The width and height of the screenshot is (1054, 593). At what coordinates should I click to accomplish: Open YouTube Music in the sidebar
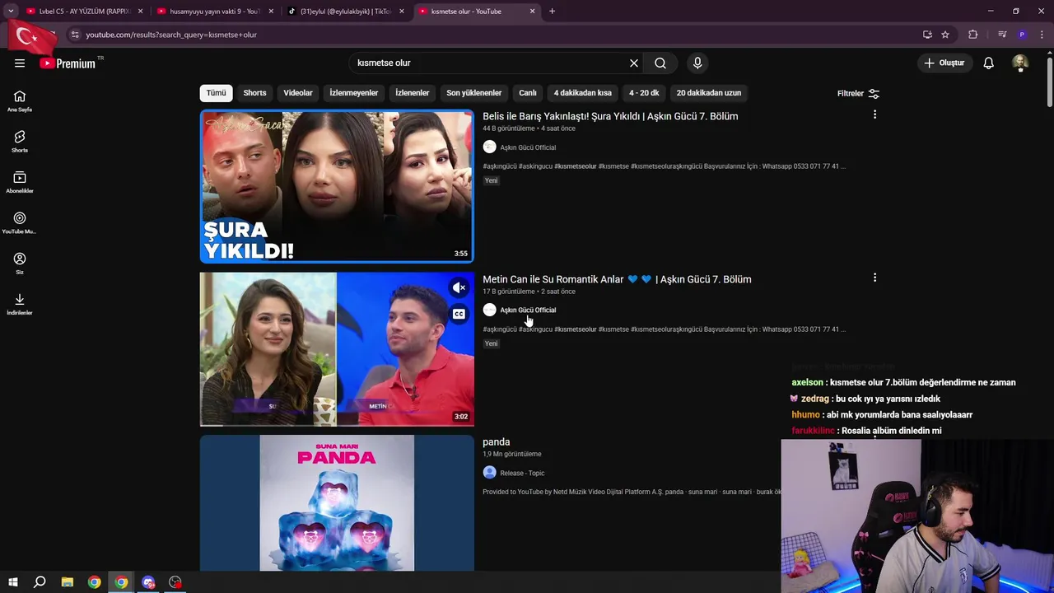(20, 222)
